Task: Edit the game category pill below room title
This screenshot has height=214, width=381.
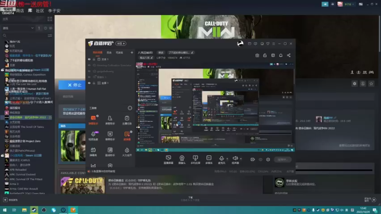Action: 146,58
